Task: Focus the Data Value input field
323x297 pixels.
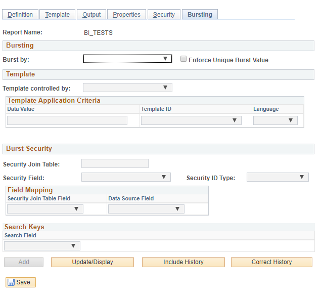Action: 67,120
